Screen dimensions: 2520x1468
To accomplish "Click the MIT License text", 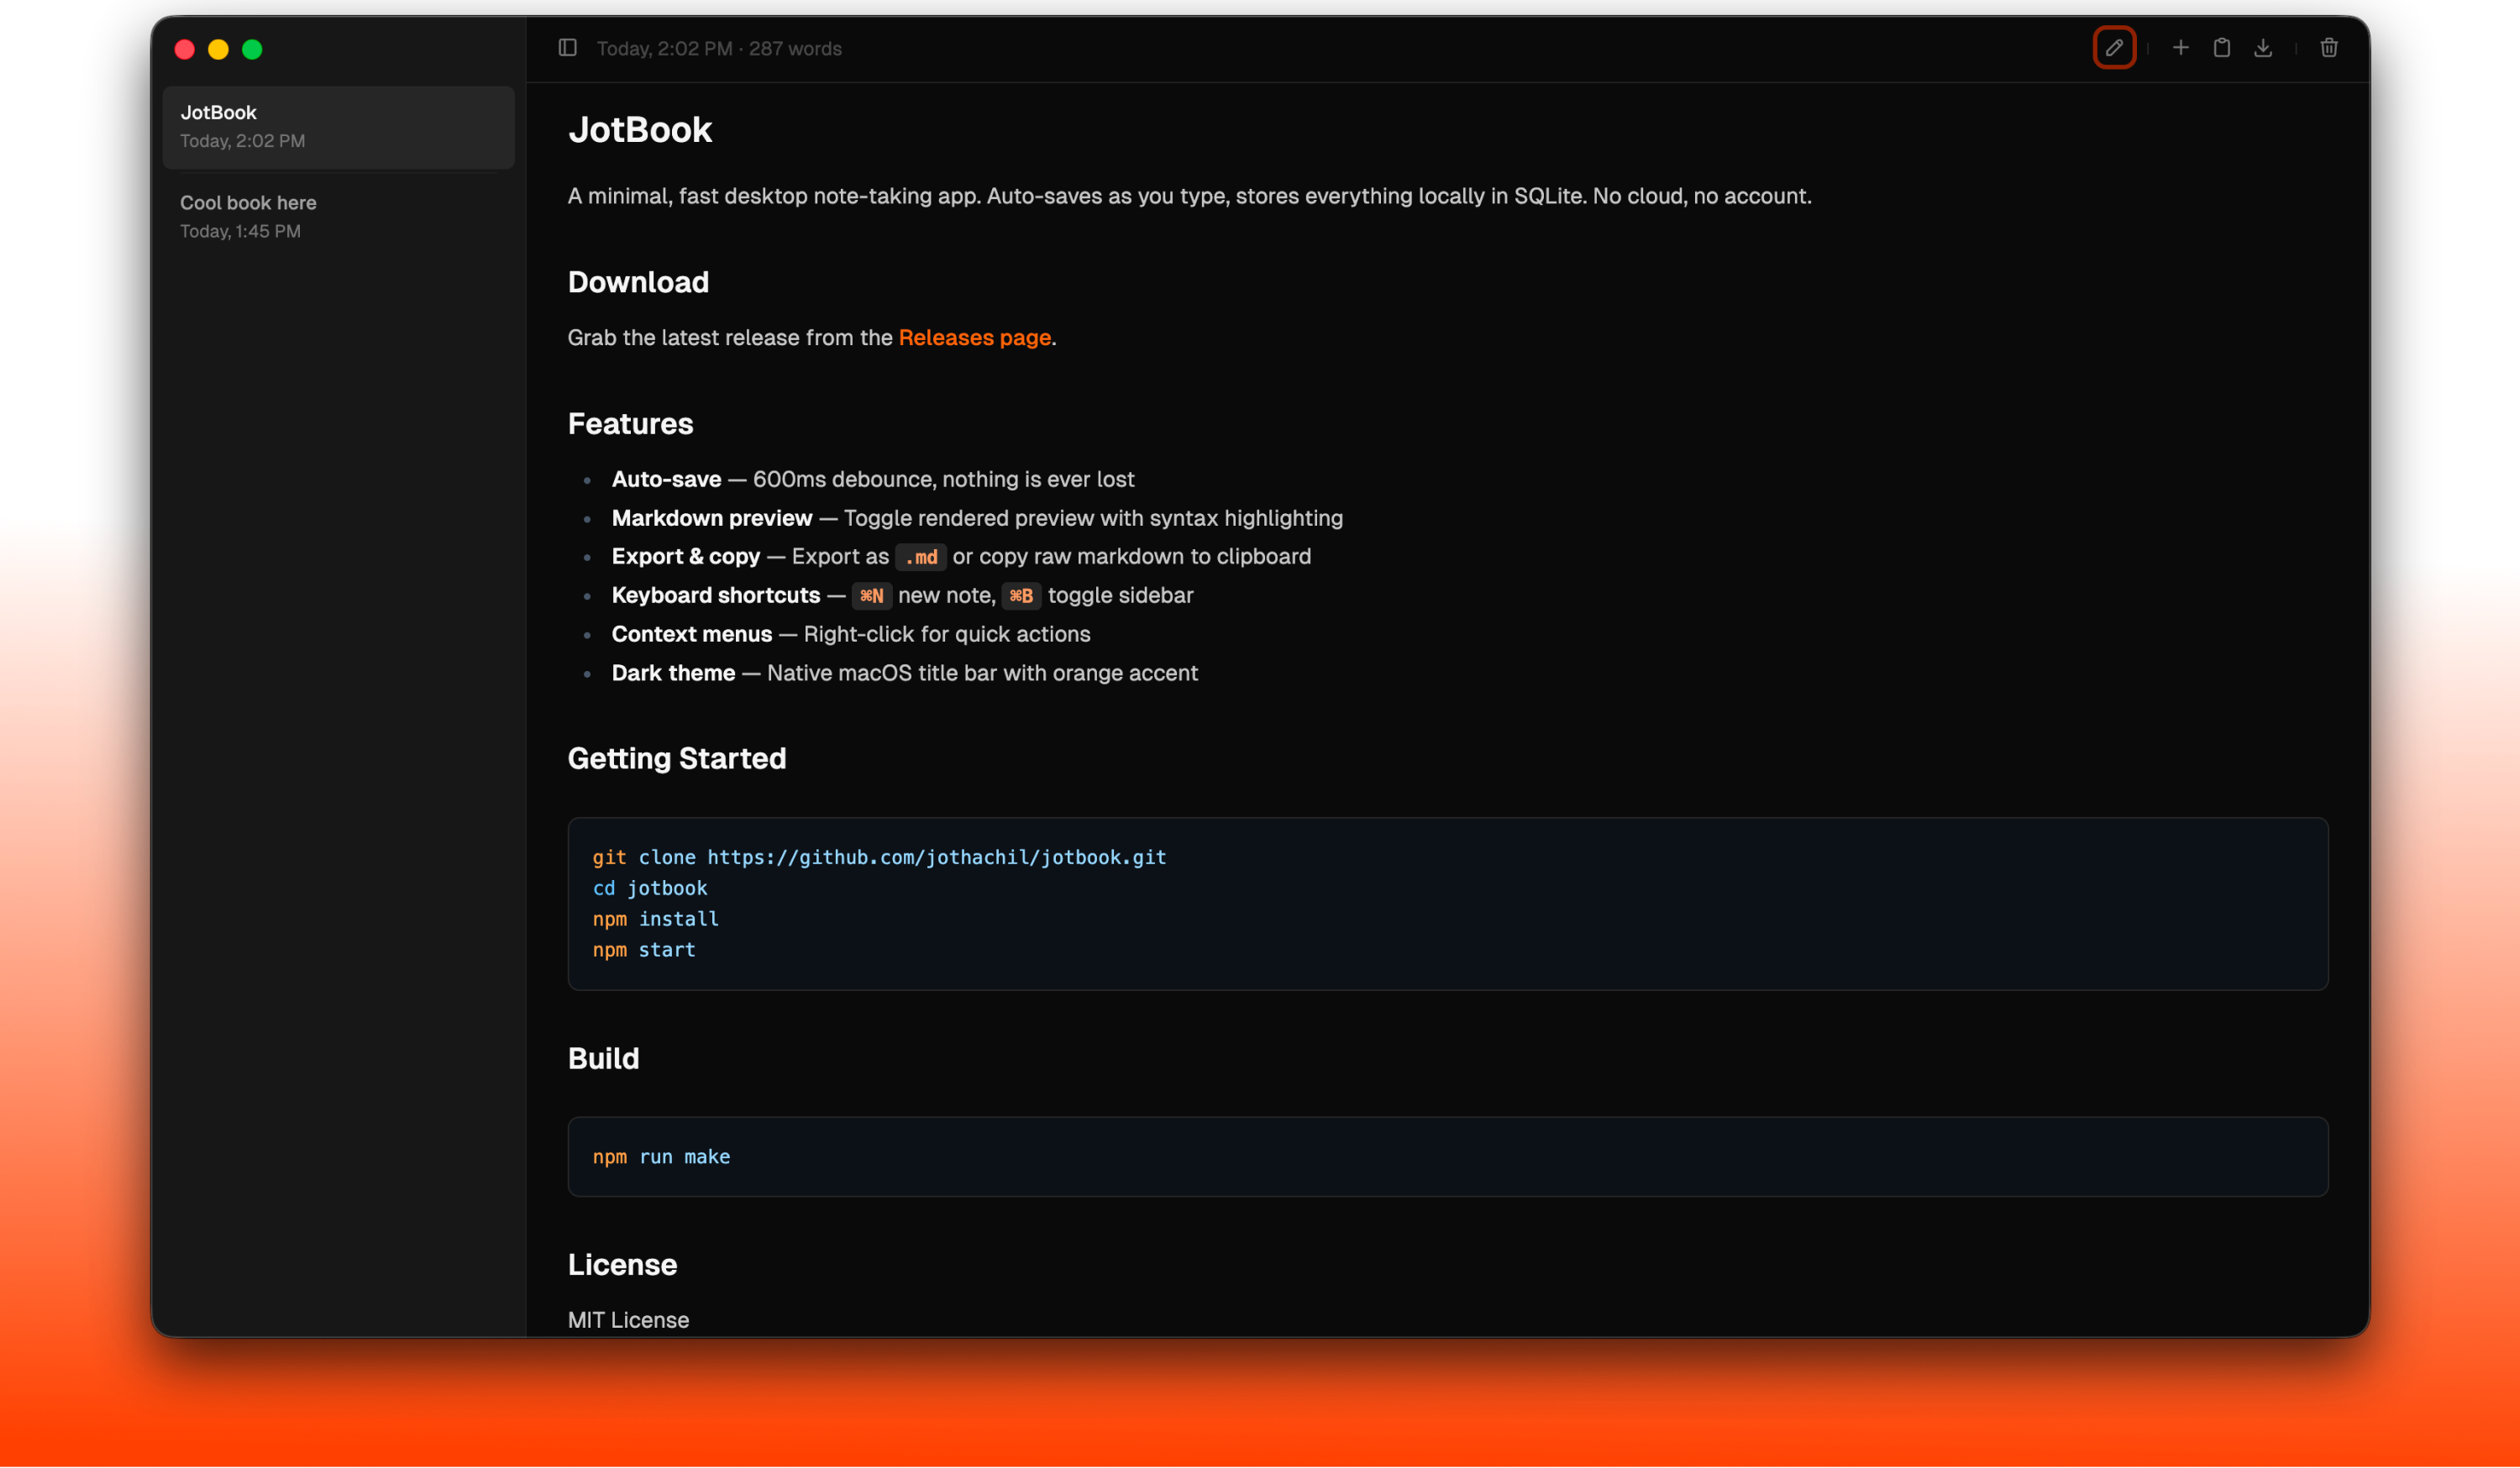I will pos(628,1319).
